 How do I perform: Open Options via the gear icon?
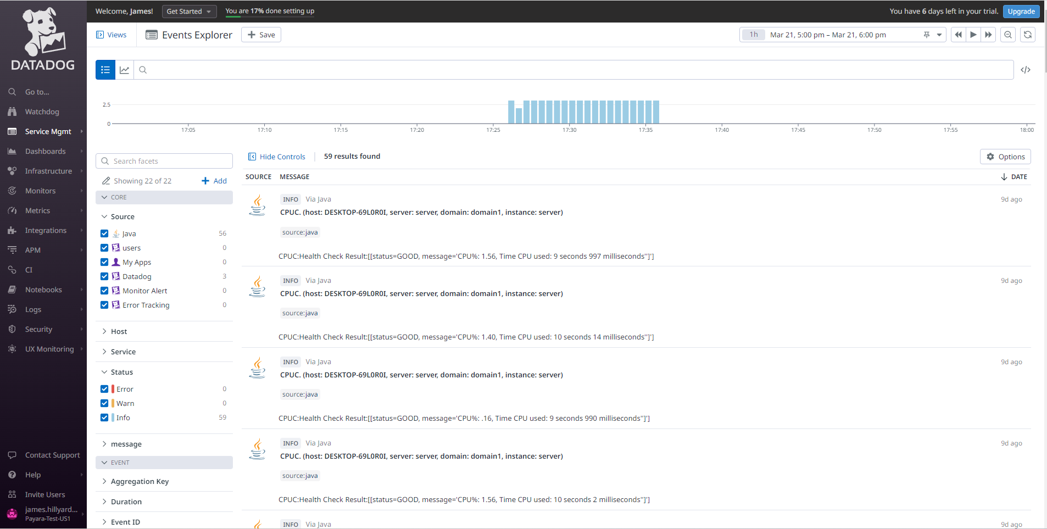click(1005, 157)
